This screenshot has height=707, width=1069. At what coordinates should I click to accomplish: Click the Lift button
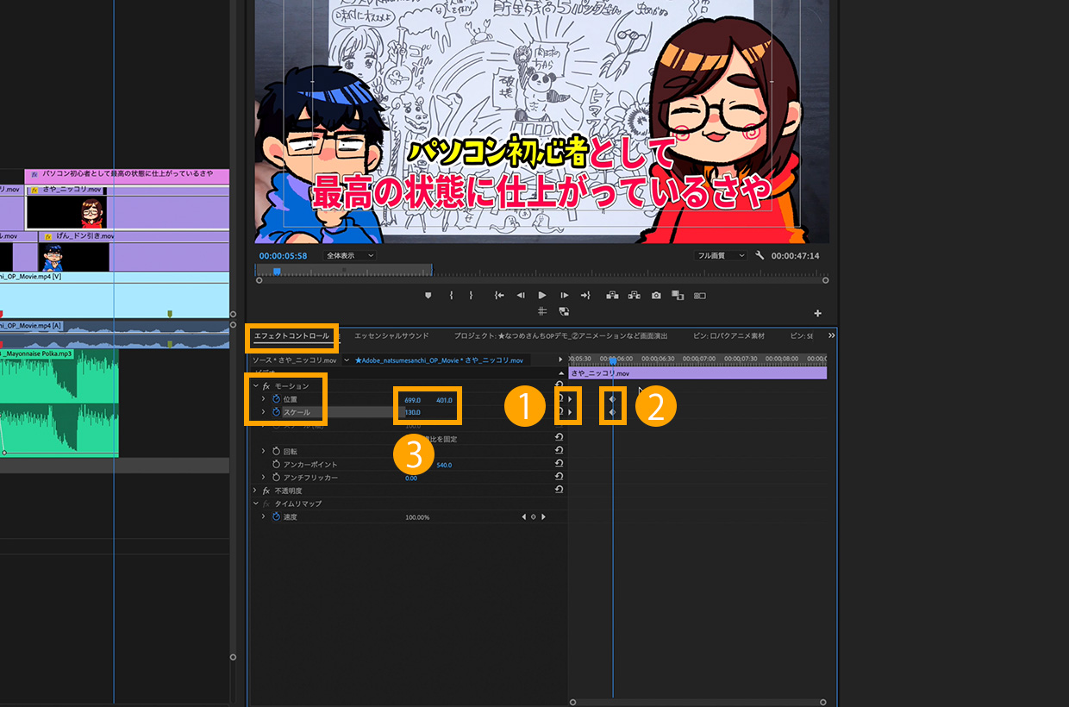612,296
